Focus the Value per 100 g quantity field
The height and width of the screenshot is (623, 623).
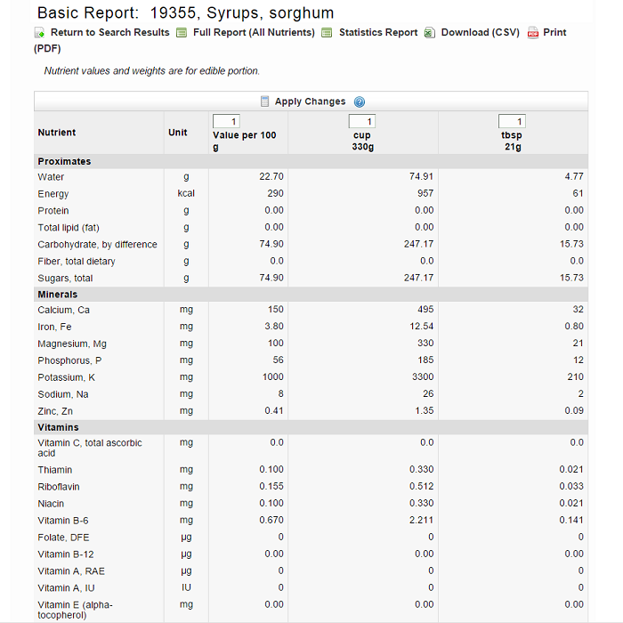point(225,121)
